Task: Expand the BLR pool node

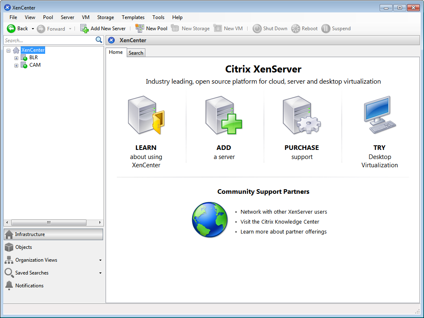Action: (x=16, y=58)
